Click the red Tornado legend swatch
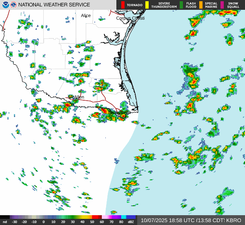The width and height of the screenshot is (245, 225). click(x=123, y=5)
